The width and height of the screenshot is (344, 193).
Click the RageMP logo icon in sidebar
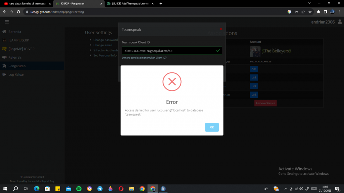[x=4, y=49]
